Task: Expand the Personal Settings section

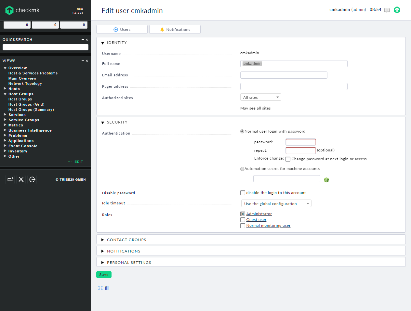Action: pyautogui.click(x=103, y=263)
